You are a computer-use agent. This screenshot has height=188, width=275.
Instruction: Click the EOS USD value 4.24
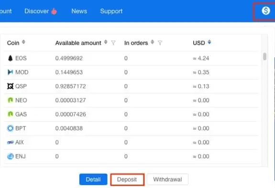click(x=203, y=58)
